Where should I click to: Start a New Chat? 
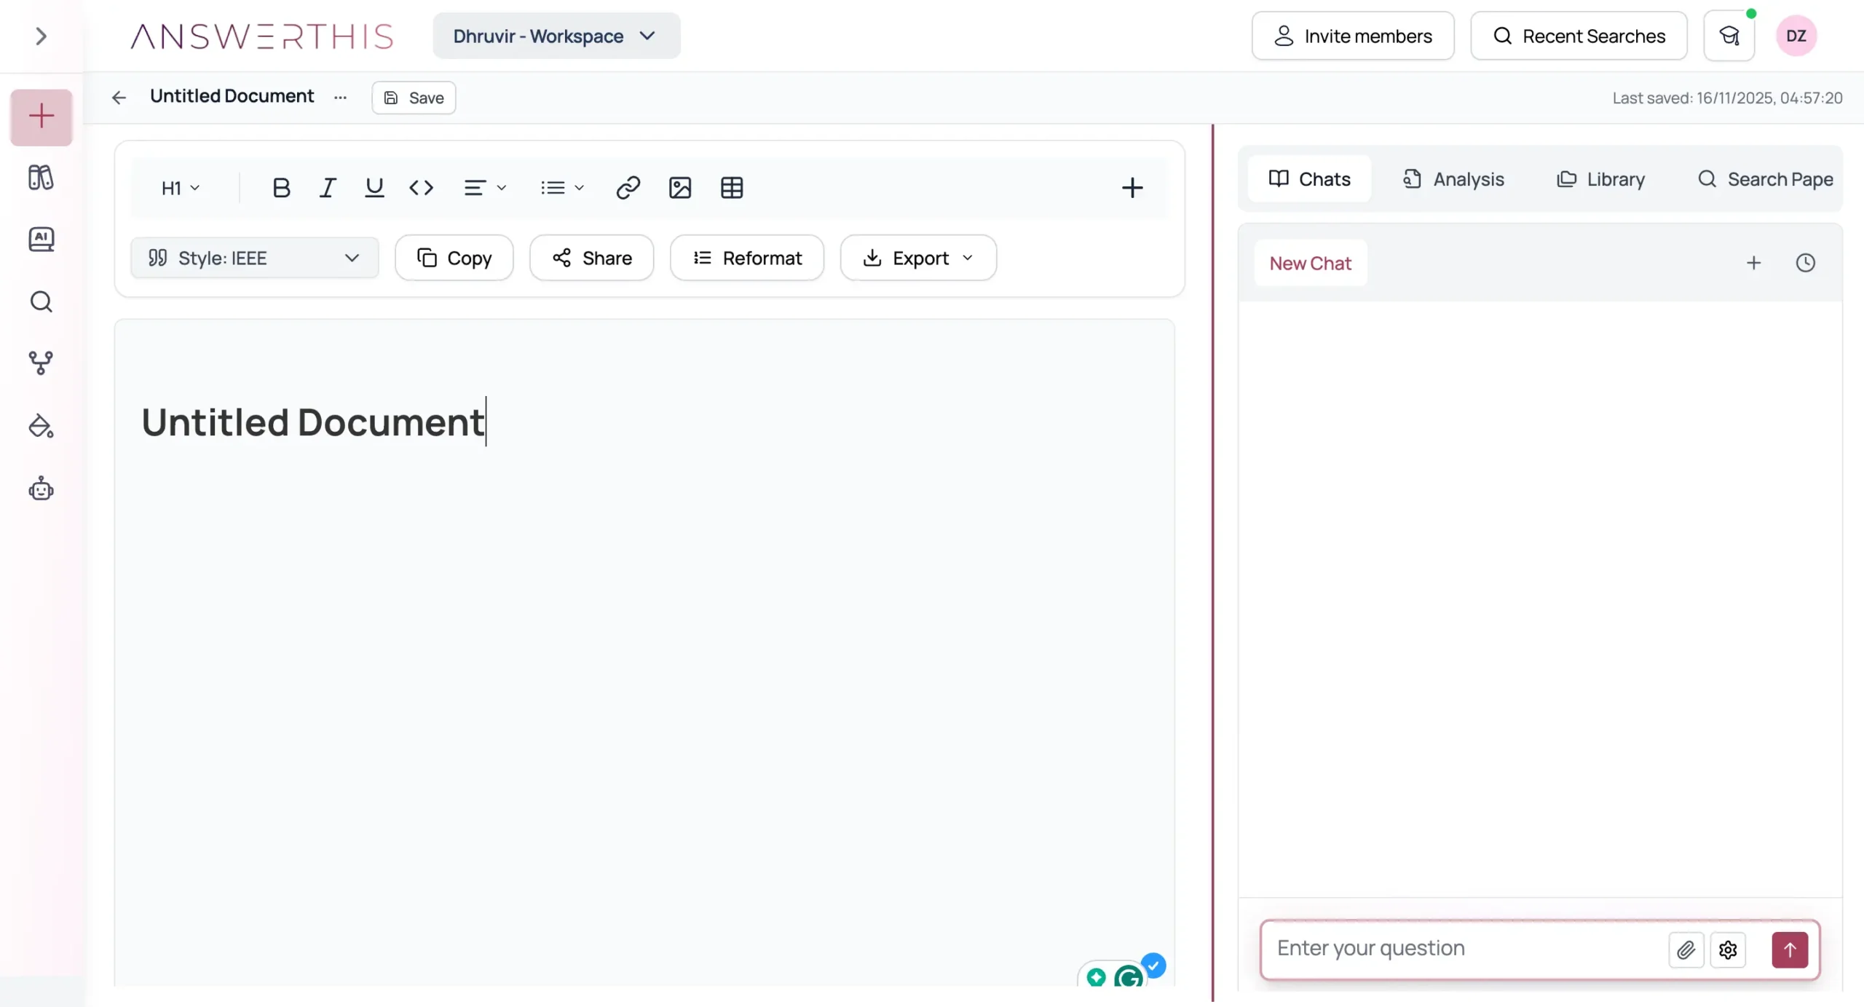click(x=1309, y=262)
